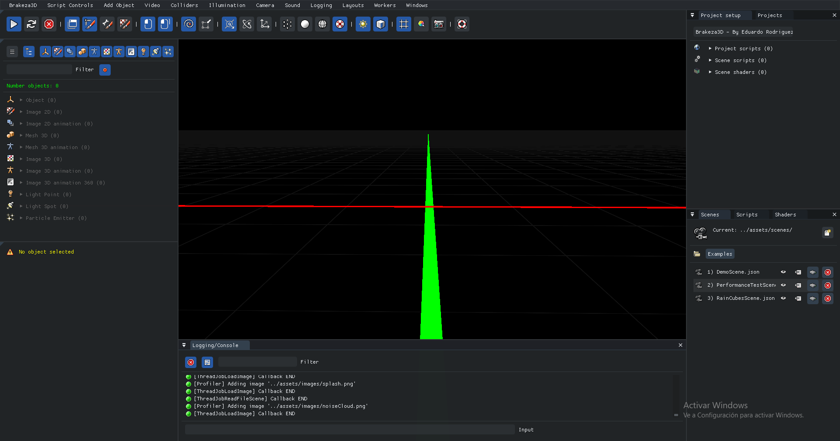Switch to the Shaders tab

[785, 214]
